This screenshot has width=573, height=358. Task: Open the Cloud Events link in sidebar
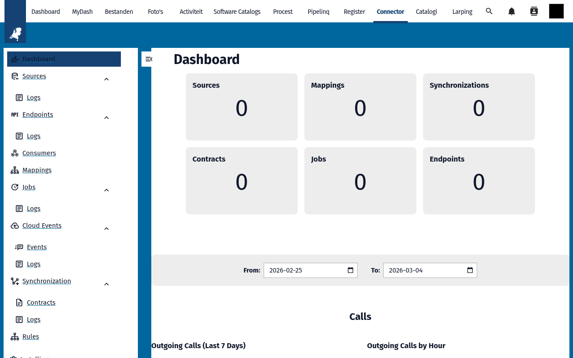[42, 226]
